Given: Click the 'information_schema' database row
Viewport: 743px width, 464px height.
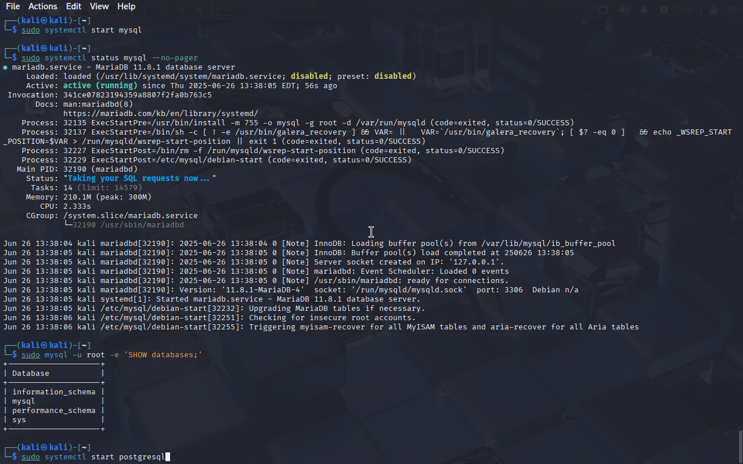Looking at the screenshot, I should coord(54,391).
